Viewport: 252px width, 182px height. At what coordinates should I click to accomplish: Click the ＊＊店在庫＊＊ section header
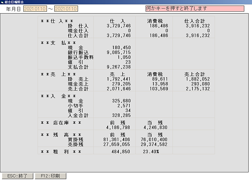click(x=61, y=123)
